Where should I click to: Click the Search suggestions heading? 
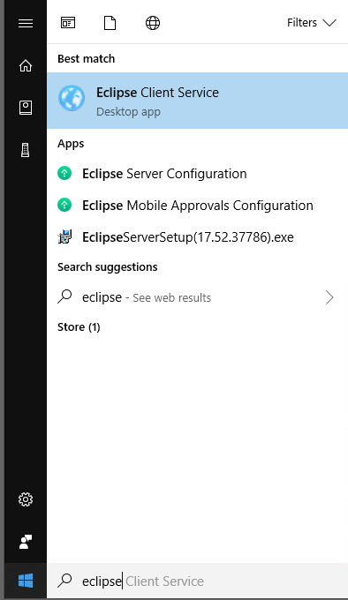tap(108, 266)
